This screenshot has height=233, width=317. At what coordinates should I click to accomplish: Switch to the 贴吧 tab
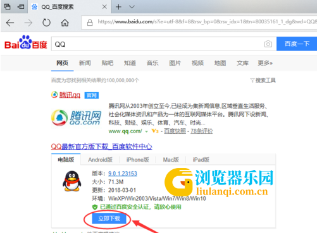(108, 63)
